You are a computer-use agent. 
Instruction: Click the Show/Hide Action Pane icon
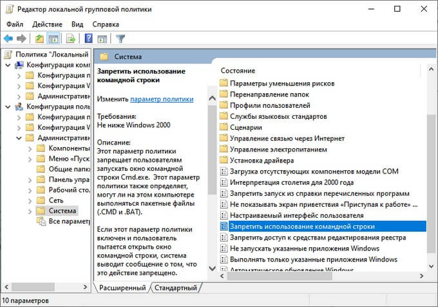click(x=102, y=39)
